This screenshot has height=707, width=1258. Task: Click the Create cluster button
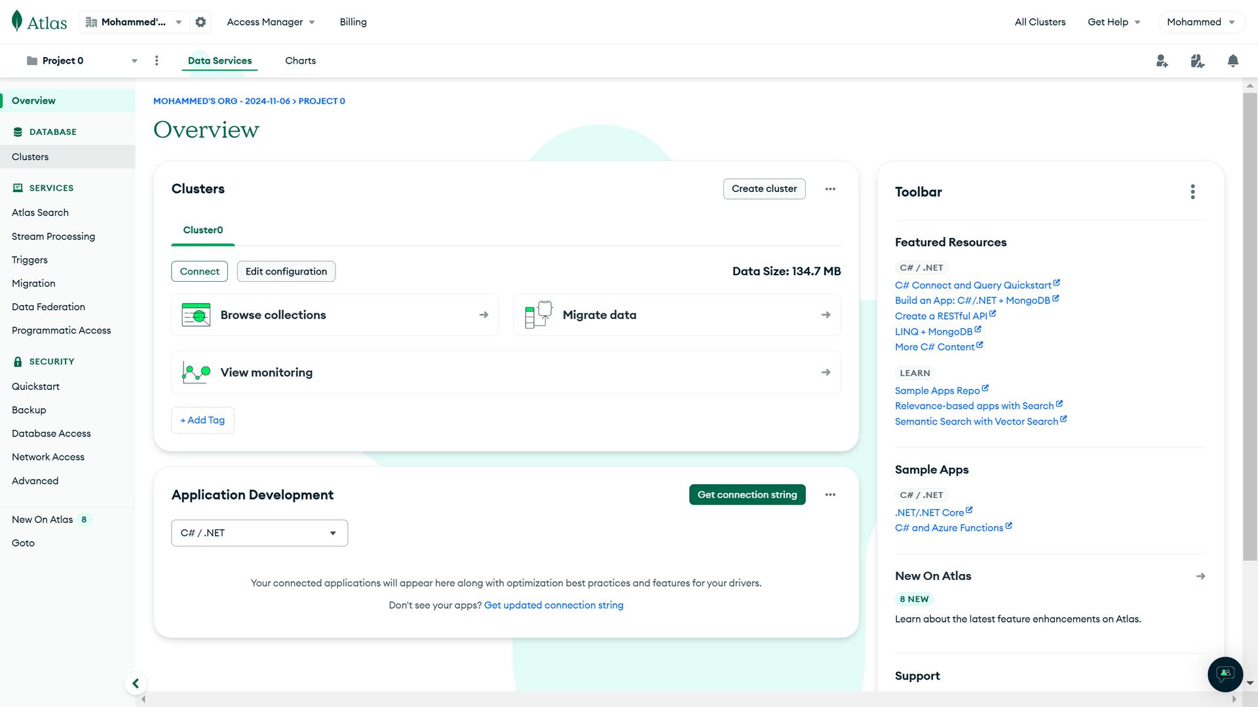pyautogui.click(x=764, y=189)
